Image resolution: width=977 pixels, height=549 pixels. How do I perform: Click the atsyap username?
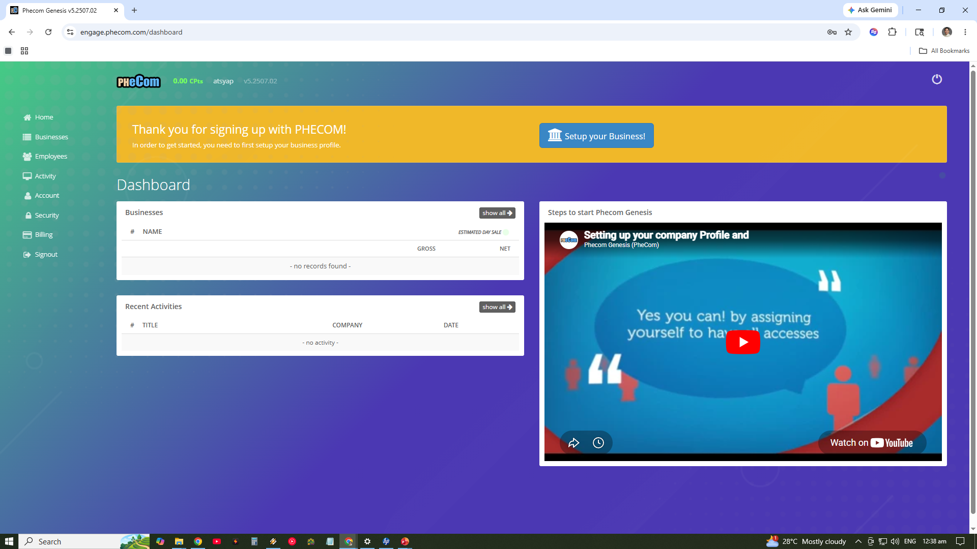point(223,81)
